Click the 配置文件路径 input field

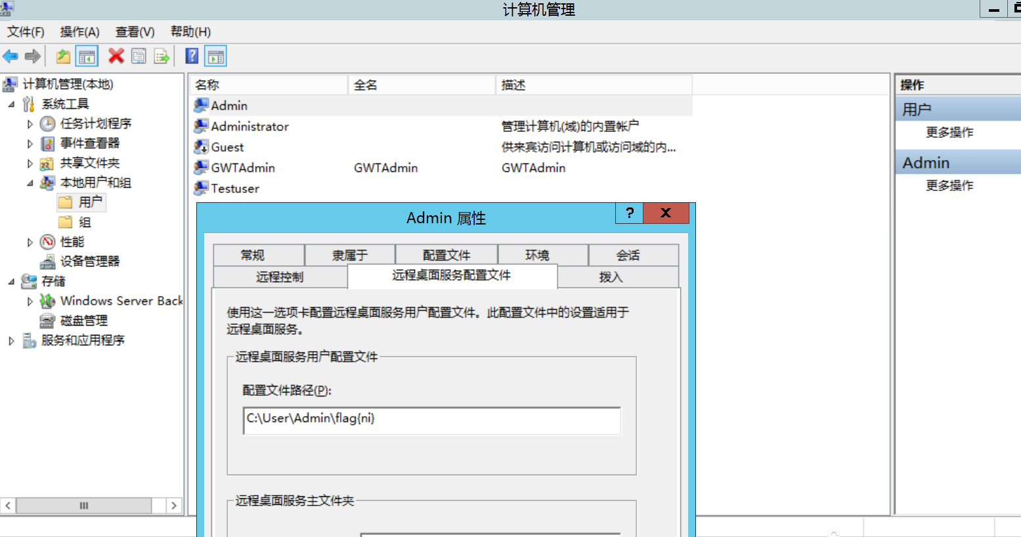coord(432,421)
